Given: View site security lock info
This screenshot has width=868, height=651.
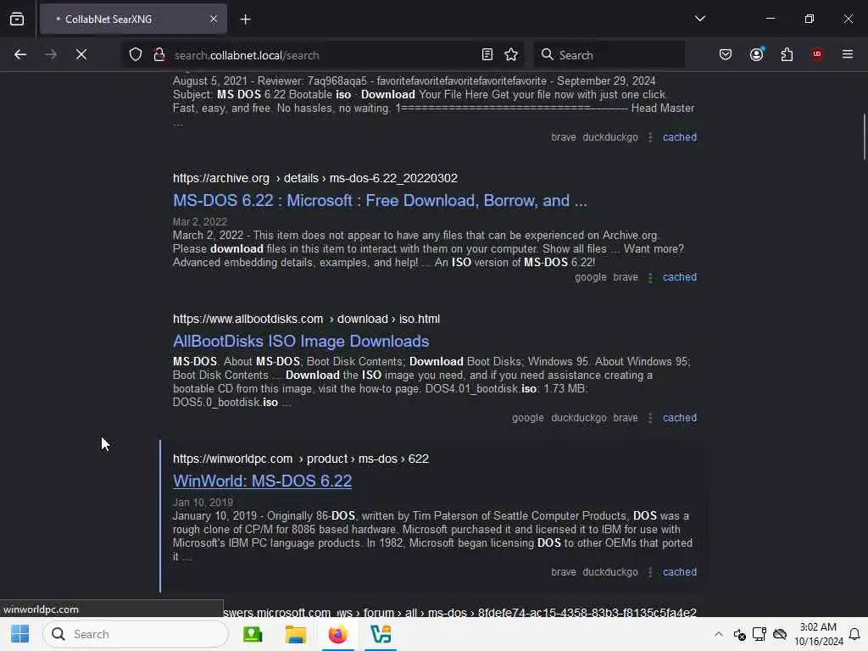Looking at the screenshot, I should (159, 54).
